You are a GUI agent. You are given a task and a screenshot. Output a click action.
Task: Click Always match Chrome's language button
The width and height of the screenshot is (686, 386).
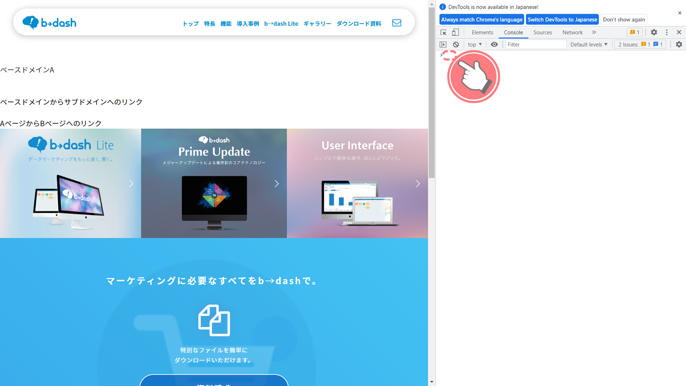pos(482,20)
